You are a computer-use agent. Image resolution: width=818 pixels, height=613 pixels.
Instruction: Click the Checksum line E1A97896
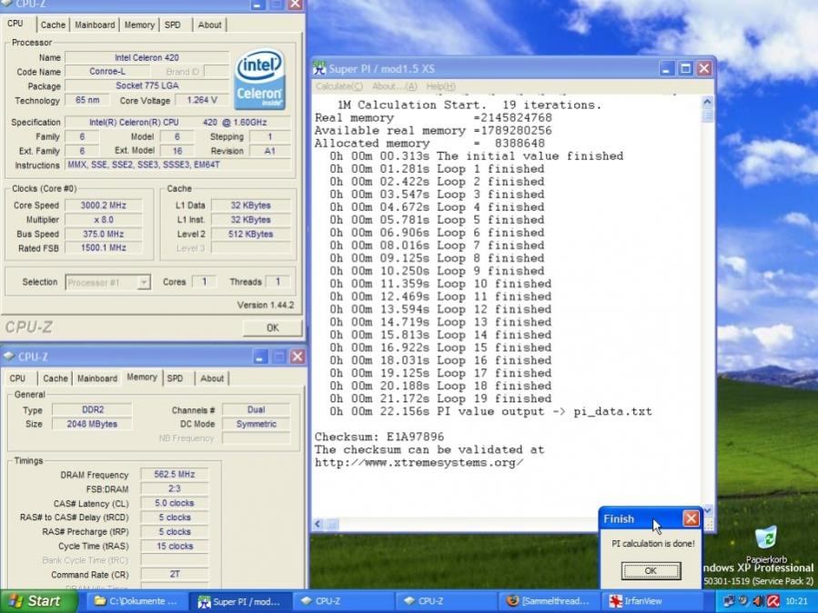point(379,437)
